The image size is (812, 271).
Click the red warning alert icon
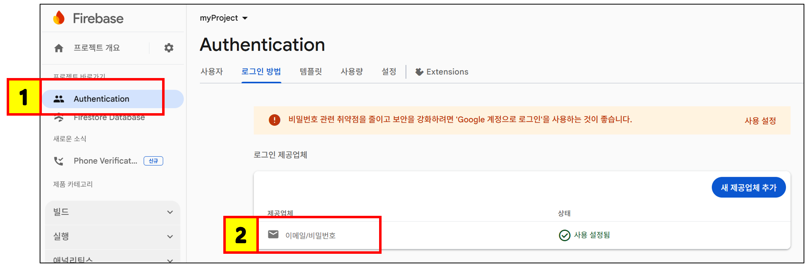pyautogui.click(x=274, y=120)
